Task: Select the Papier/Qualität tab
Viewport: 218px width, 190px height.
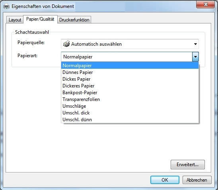Action: pyautogui.click(x=40, y=19)
